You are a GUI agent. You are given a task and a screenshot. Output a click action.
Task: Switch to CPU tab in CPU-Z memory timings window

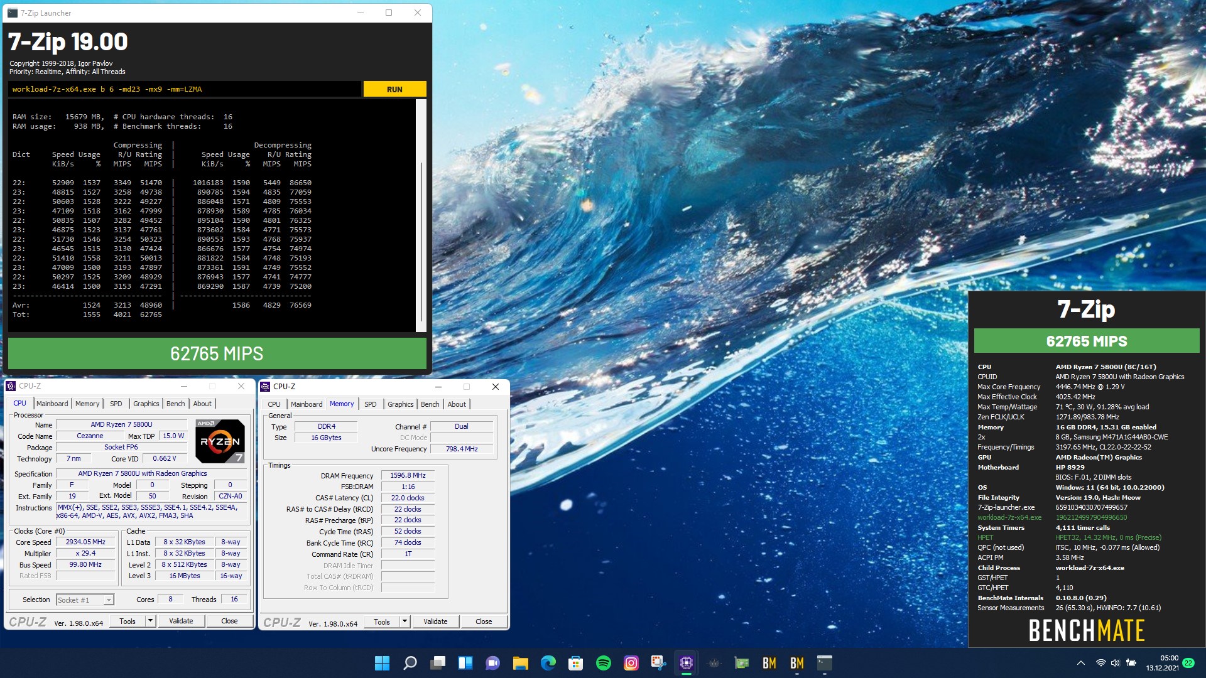click(x=274, y=404)
